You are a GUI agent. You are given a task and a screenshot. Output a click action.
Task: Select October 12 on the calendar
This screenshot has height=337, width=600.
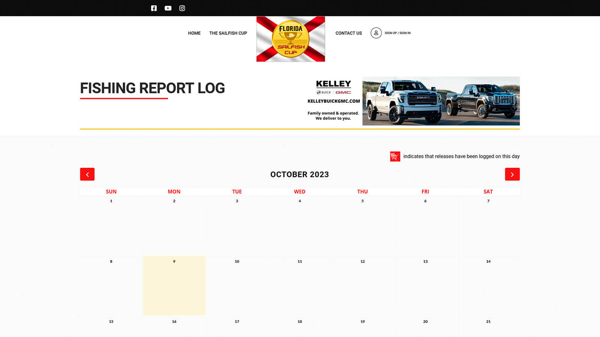point(362,285)
